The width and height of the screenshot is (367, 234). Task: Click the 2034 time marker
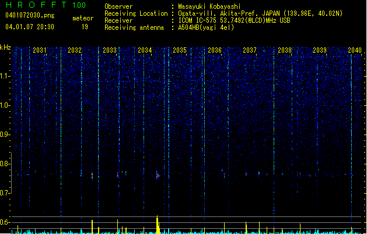[145, 50]
